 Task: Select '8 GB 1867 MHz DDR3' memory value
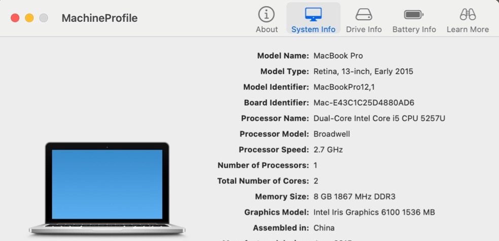pos(354,197)
